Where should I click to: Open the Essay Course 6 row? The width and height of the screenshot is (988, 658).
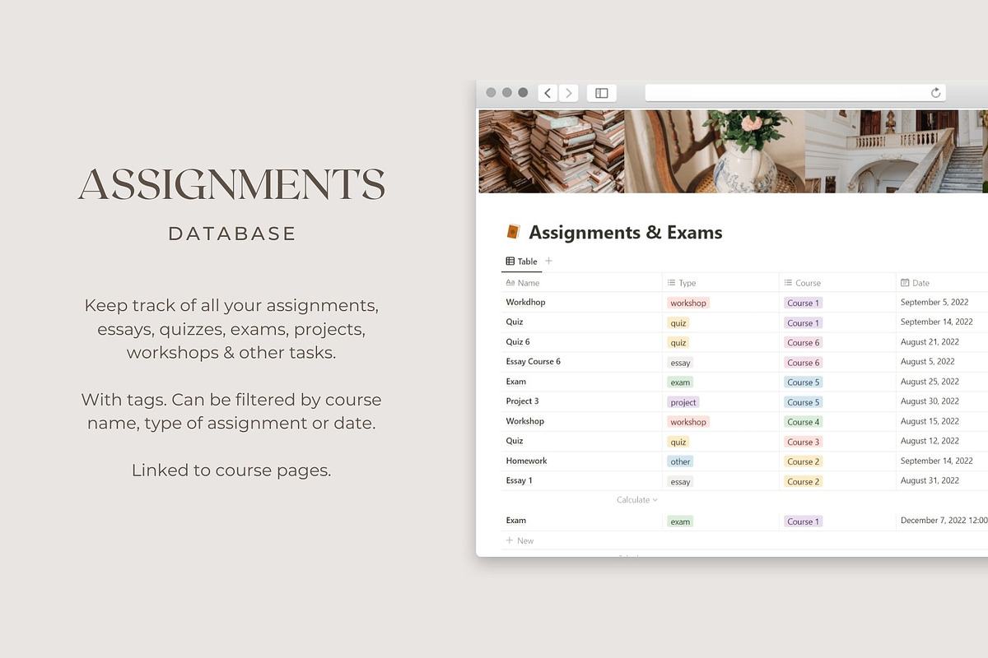click(x=533, y=361)
